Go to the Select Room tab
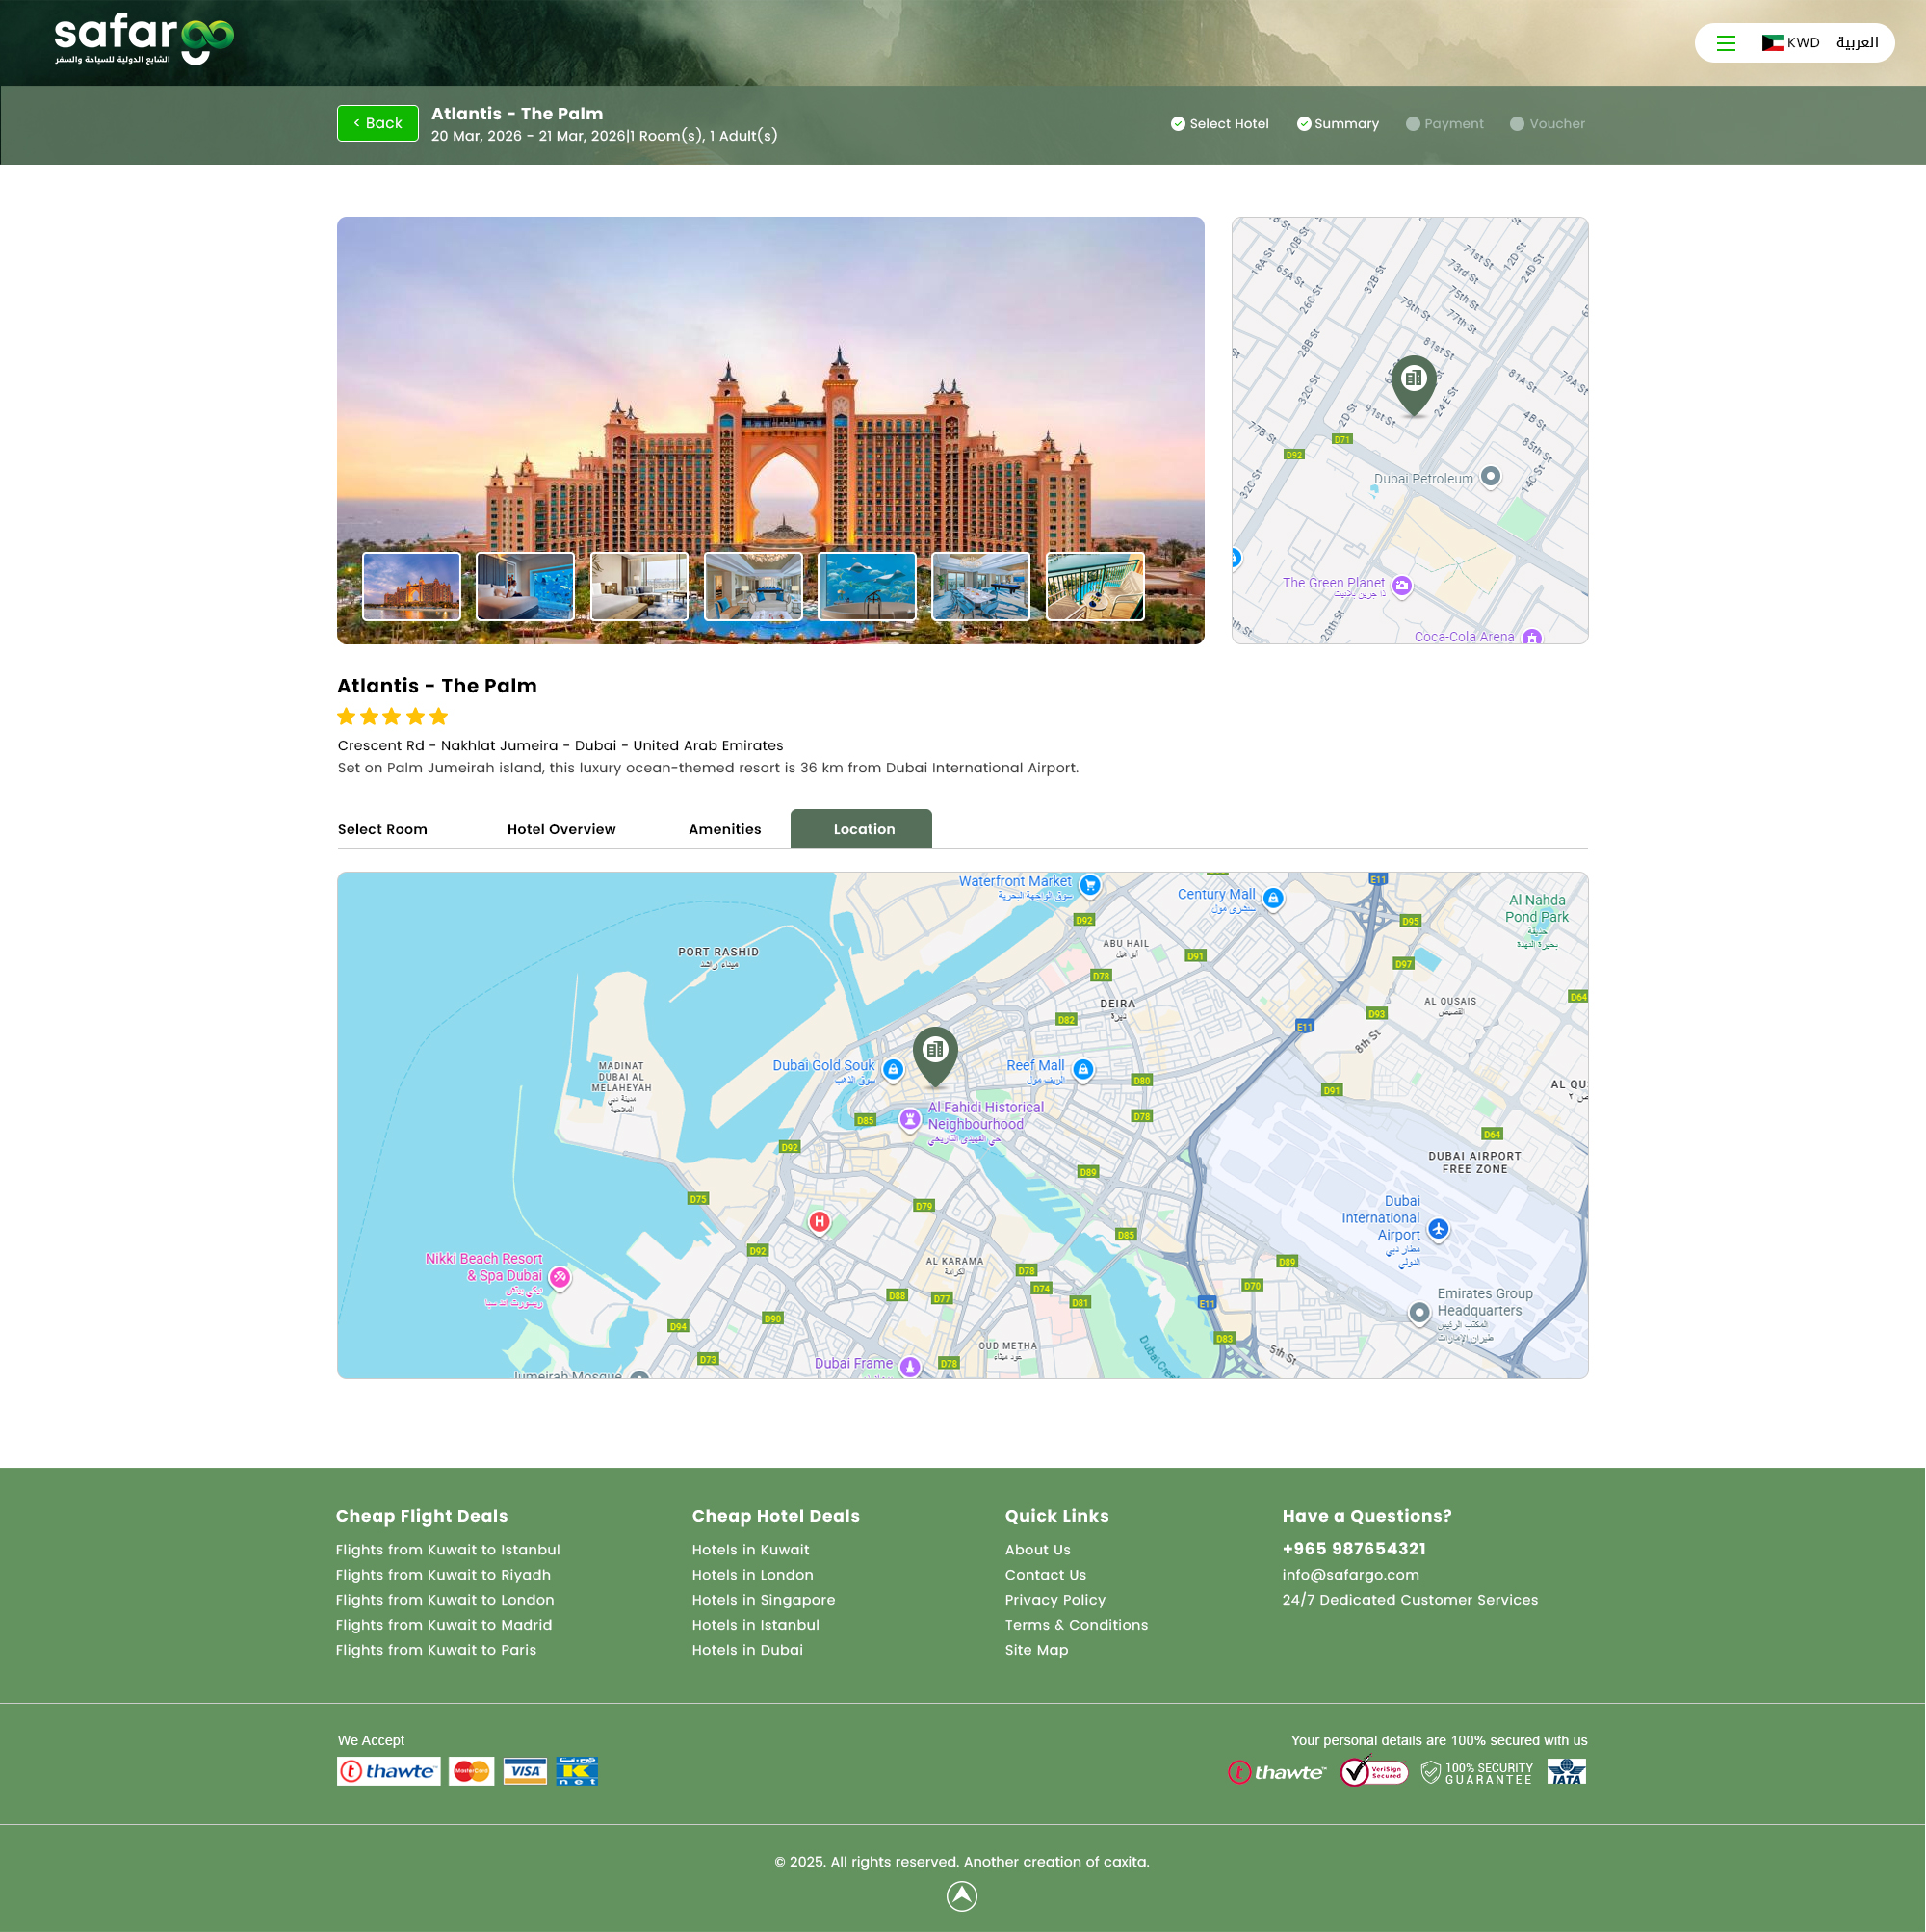 382,829
